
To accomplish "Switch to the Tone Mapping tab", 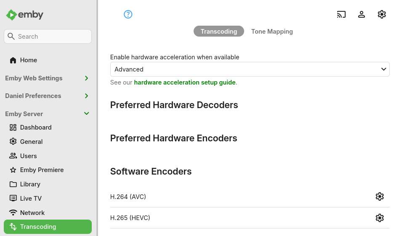I will click(272, 32).
